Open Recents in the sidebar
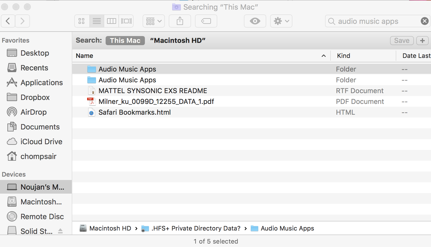 pos(36,68)
